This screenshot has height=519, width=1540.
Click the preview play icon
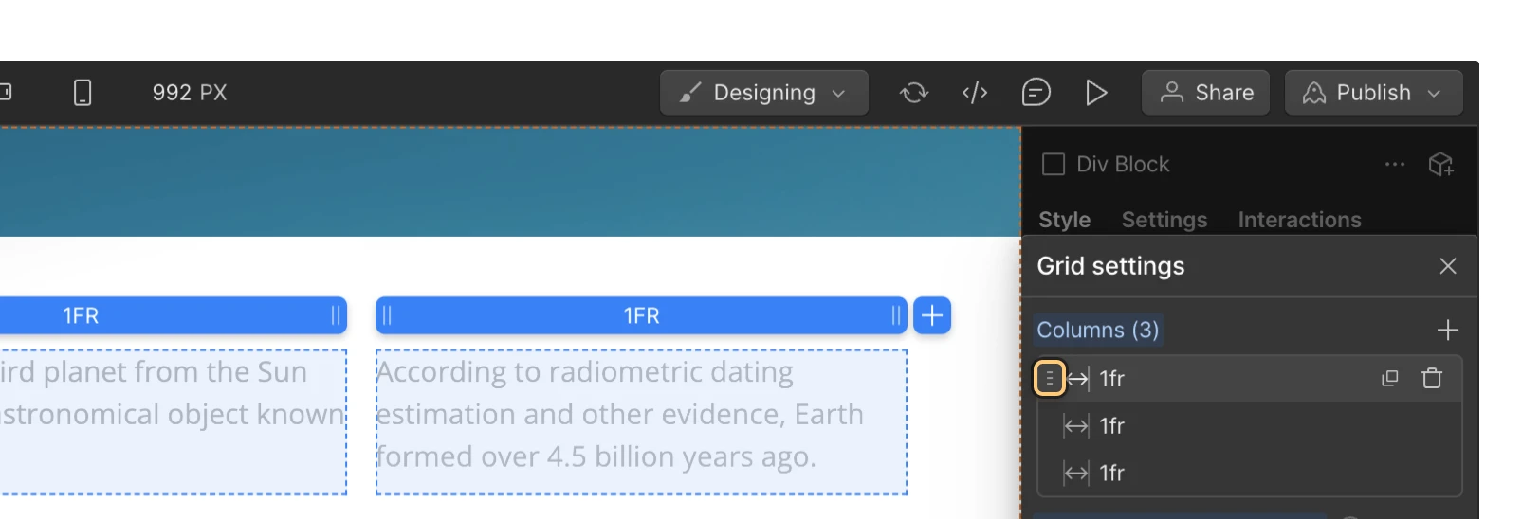[x=1096, y=93]
